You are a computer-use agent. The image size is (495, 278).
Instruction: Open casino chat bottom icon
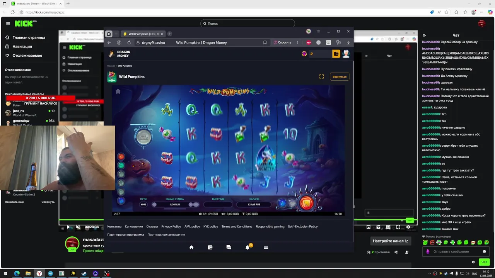point(229,247)
